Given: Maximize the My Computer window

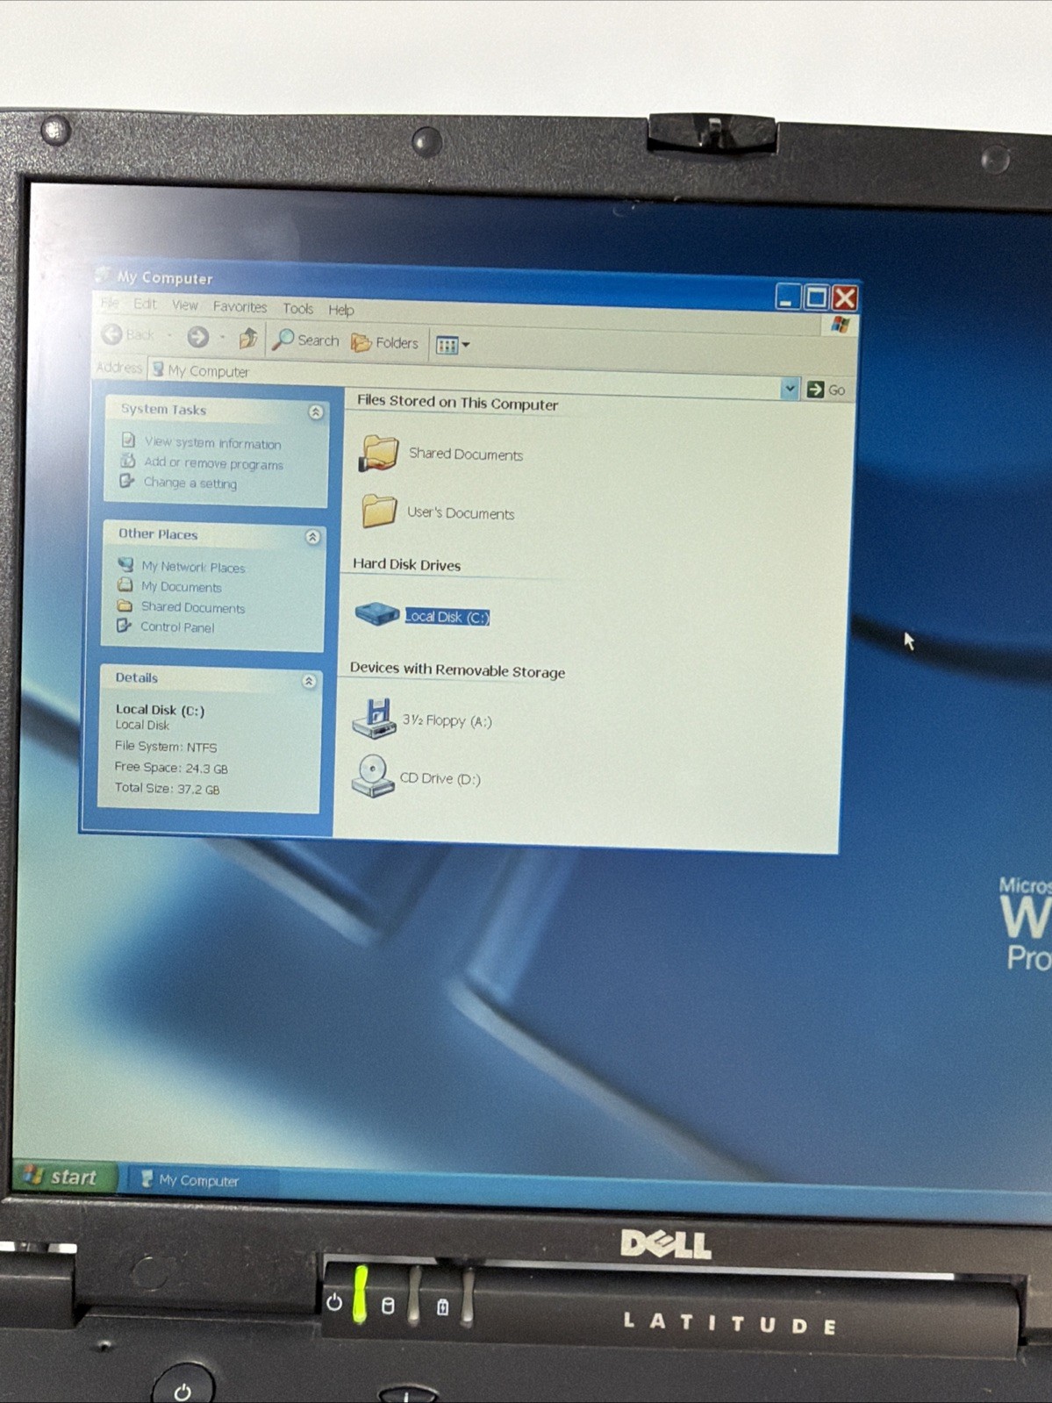Looking at the screenshot, I should click(817, 297).
